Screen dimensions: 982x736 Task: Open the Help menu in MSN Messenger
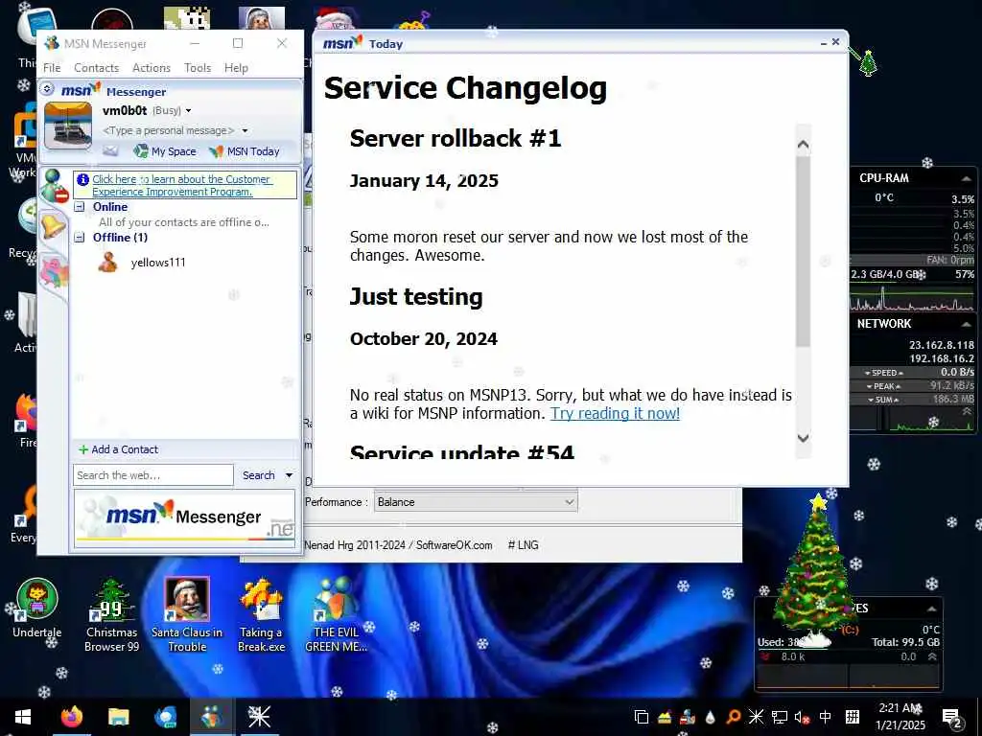click(x=236, y=68)
